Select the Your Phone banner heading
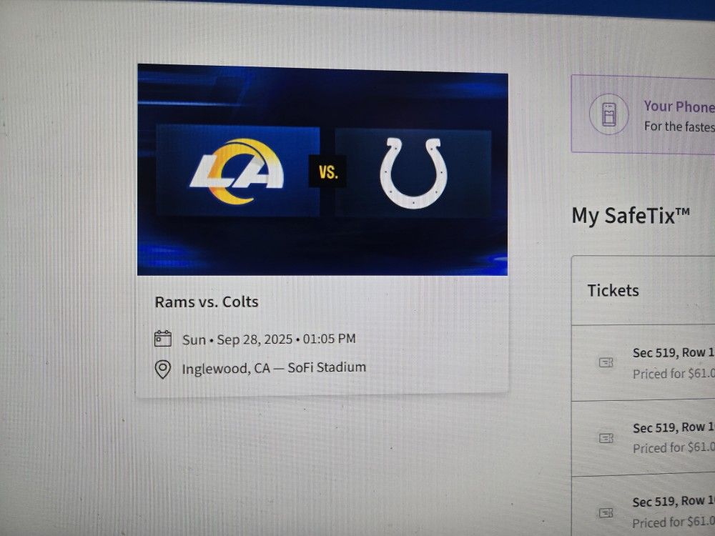This screenshot has height=536, width=715. (679, 106)
